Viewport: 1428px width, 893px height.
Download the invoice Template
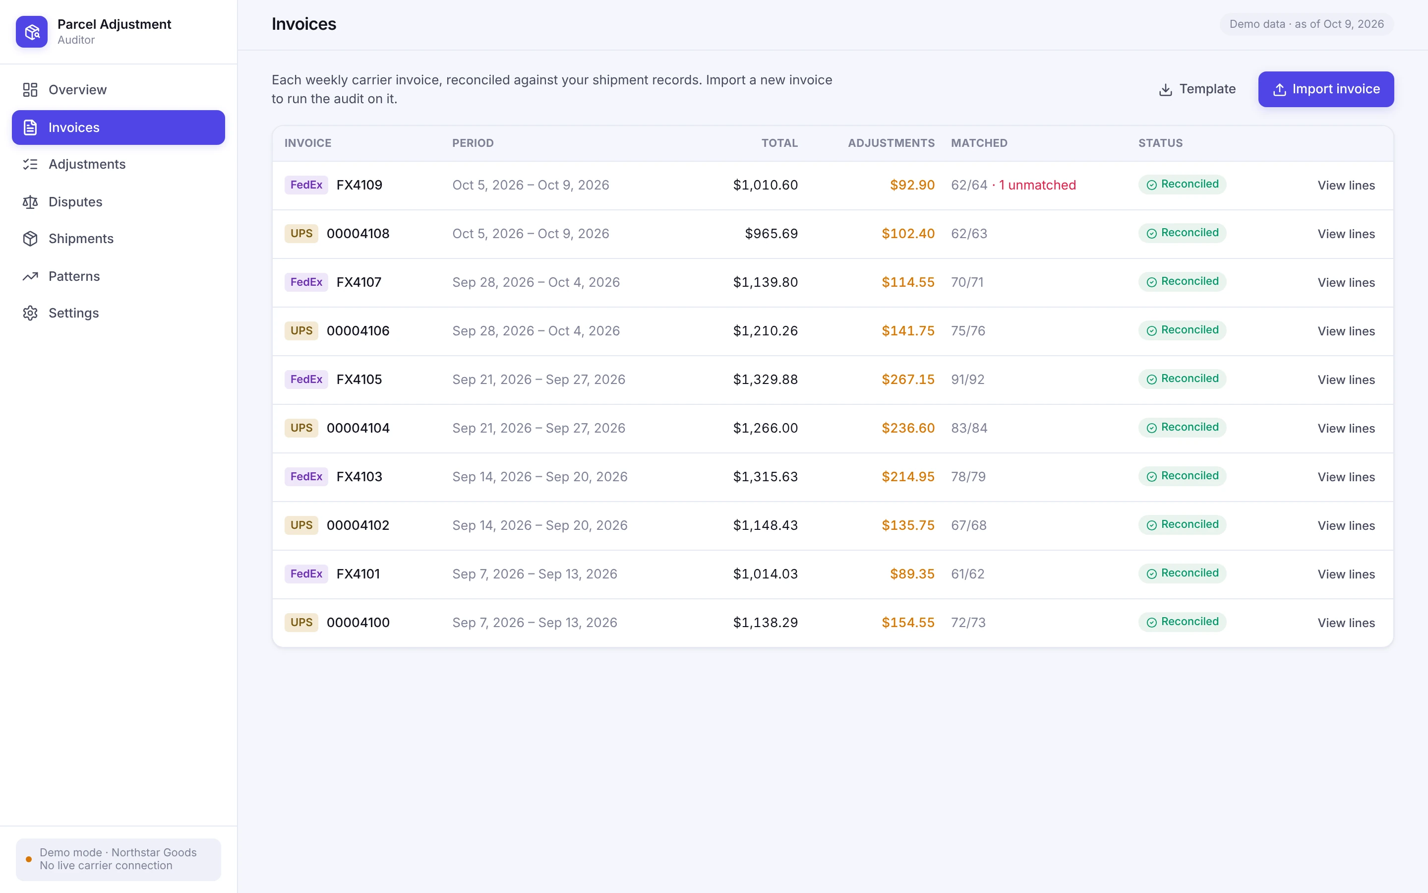(x=1196, y=89)
